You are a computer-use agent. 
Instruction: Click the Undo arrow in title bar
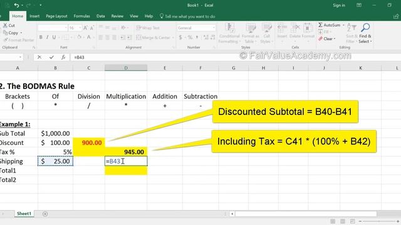click(x=16, y=5)
